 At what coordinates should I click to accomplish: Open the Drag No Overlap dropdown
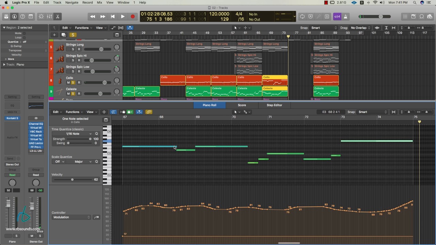point(360,28)
